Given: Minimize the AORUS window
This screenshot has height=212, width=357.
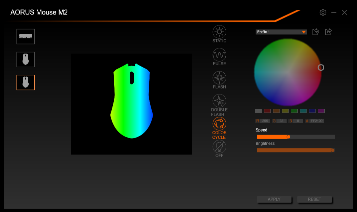Looking at the screenshot, I should 334,12.
